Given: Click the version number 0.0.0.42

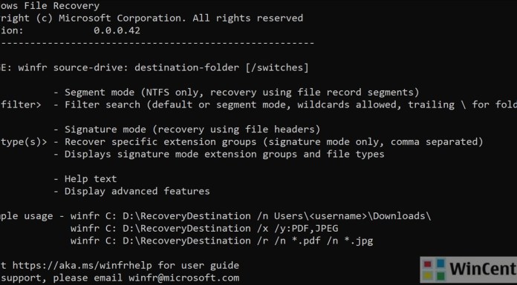Looking at the screenshot, I should pos(117,30).
